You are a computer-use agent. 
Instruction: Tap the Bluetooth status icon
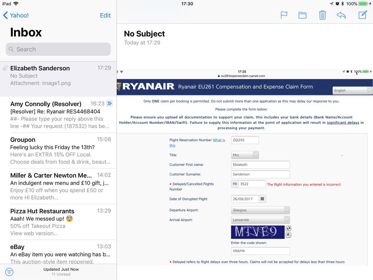pos(343,4)
